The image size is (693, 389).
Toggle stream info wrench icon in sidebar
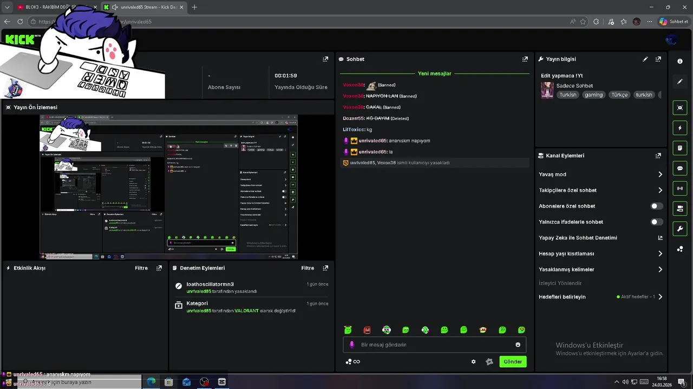(680, 229)
